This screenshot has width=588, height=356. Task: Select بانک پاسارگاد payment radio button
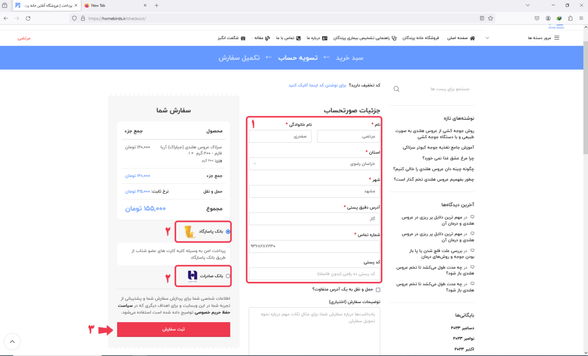(x=228, y=232)
